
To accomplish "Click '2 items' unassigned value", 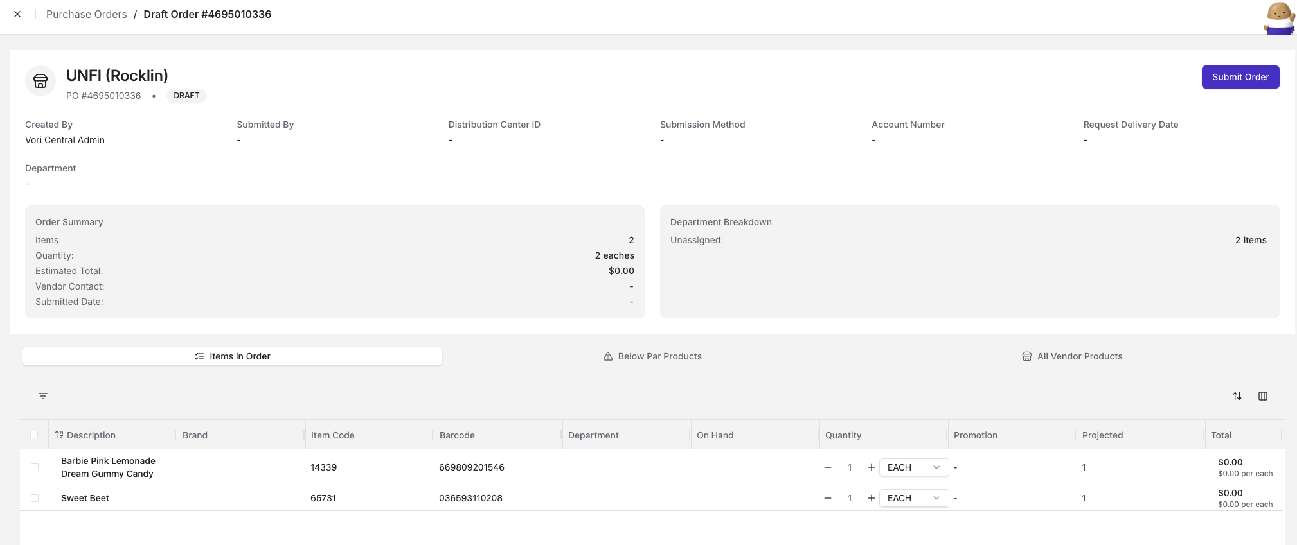I will coord(1251,240).
